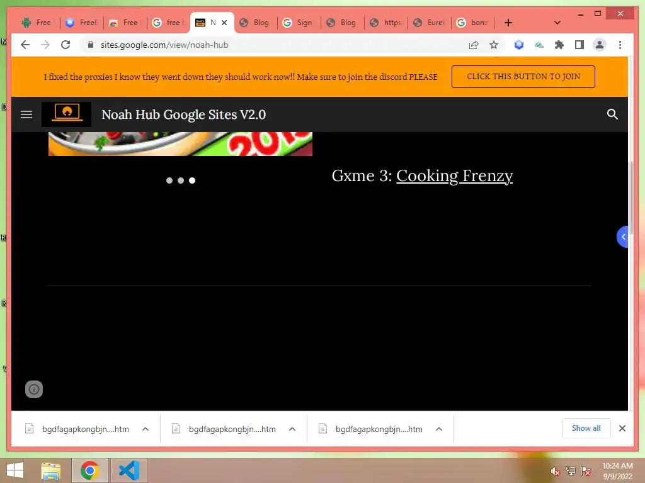Close the downloads bar

(622, 428)
